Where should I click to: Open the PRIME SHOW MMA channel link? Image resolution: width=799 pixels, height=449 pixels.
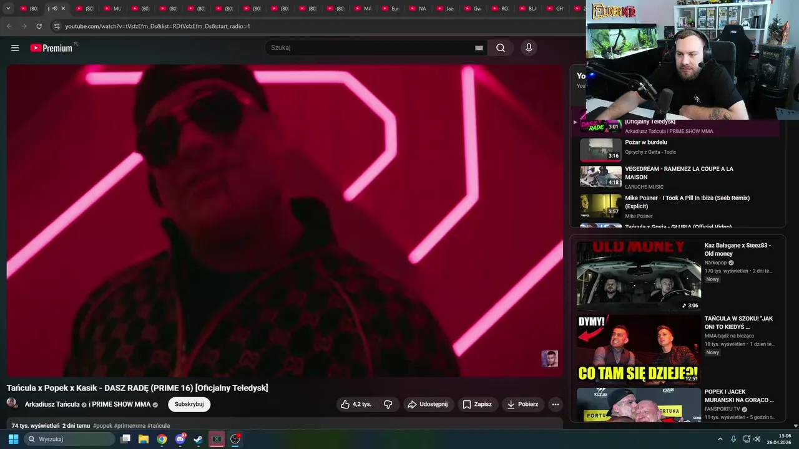tap(121, 404)
